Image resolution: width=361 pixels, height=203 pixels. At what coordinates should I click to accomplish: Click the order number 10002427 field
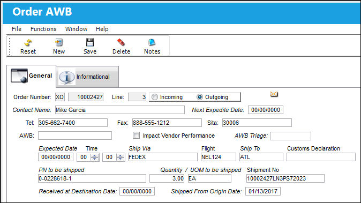[86, 97]
